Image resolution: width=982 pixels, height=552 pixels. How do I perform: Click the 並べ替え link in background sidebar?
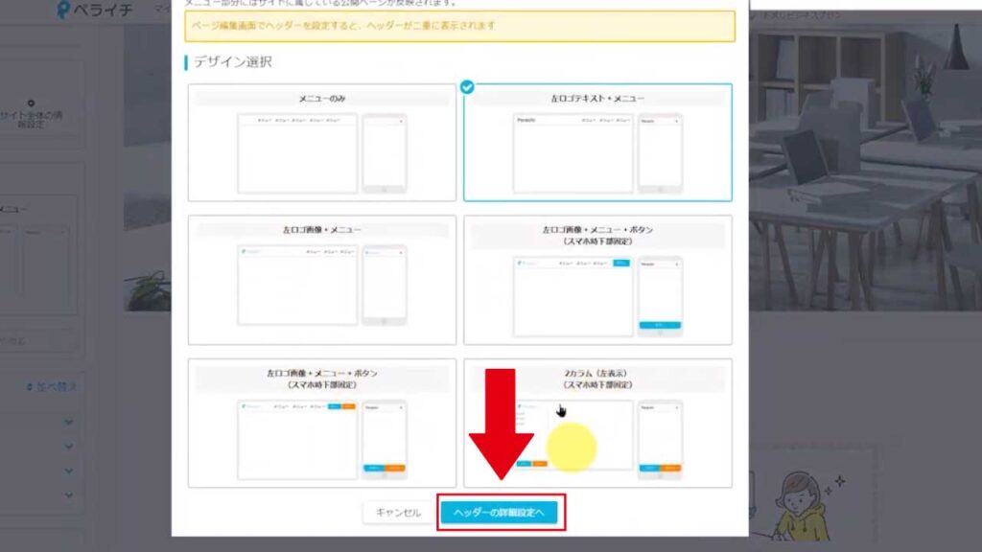(52, 387)
